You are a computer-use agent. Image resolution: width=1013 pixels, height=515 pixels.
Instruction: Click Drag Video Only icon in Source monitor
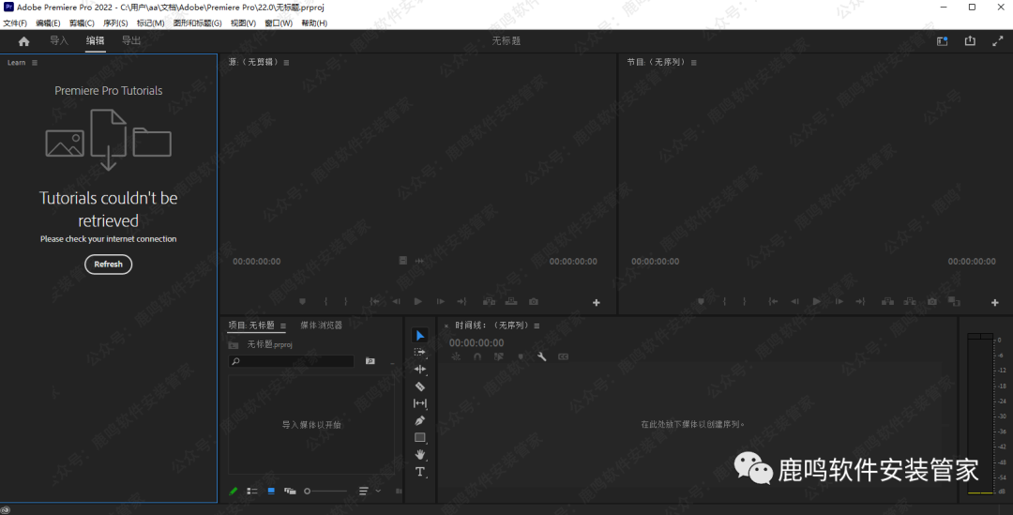403,261
